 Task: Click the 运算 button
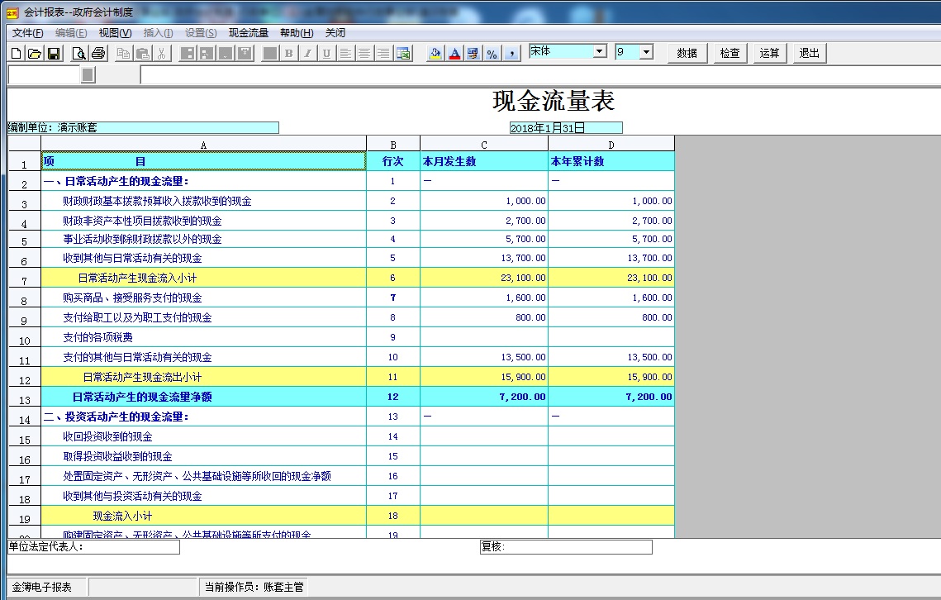769,53
